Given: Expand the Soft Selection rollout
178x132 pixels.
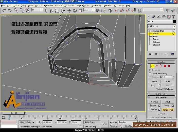Looking at the screenshot, I should (161, 94).
